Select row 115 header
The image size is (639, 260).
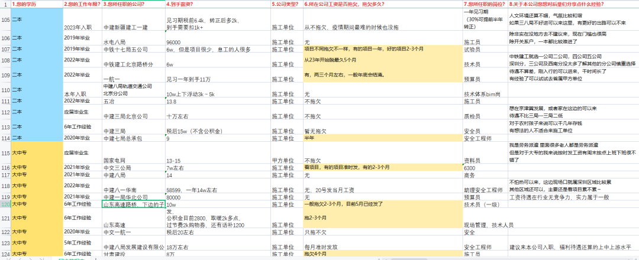[5, 152]
